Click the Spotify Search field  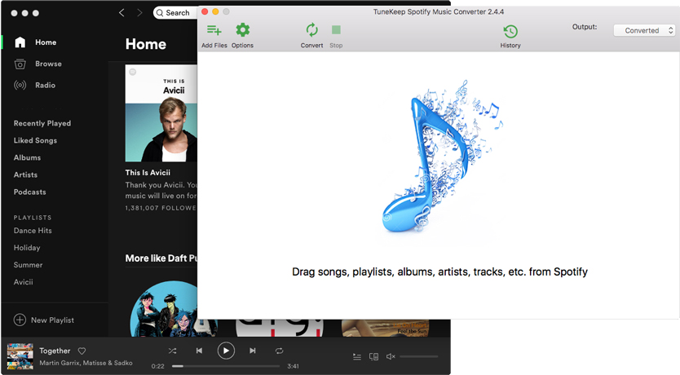(175, 12)
